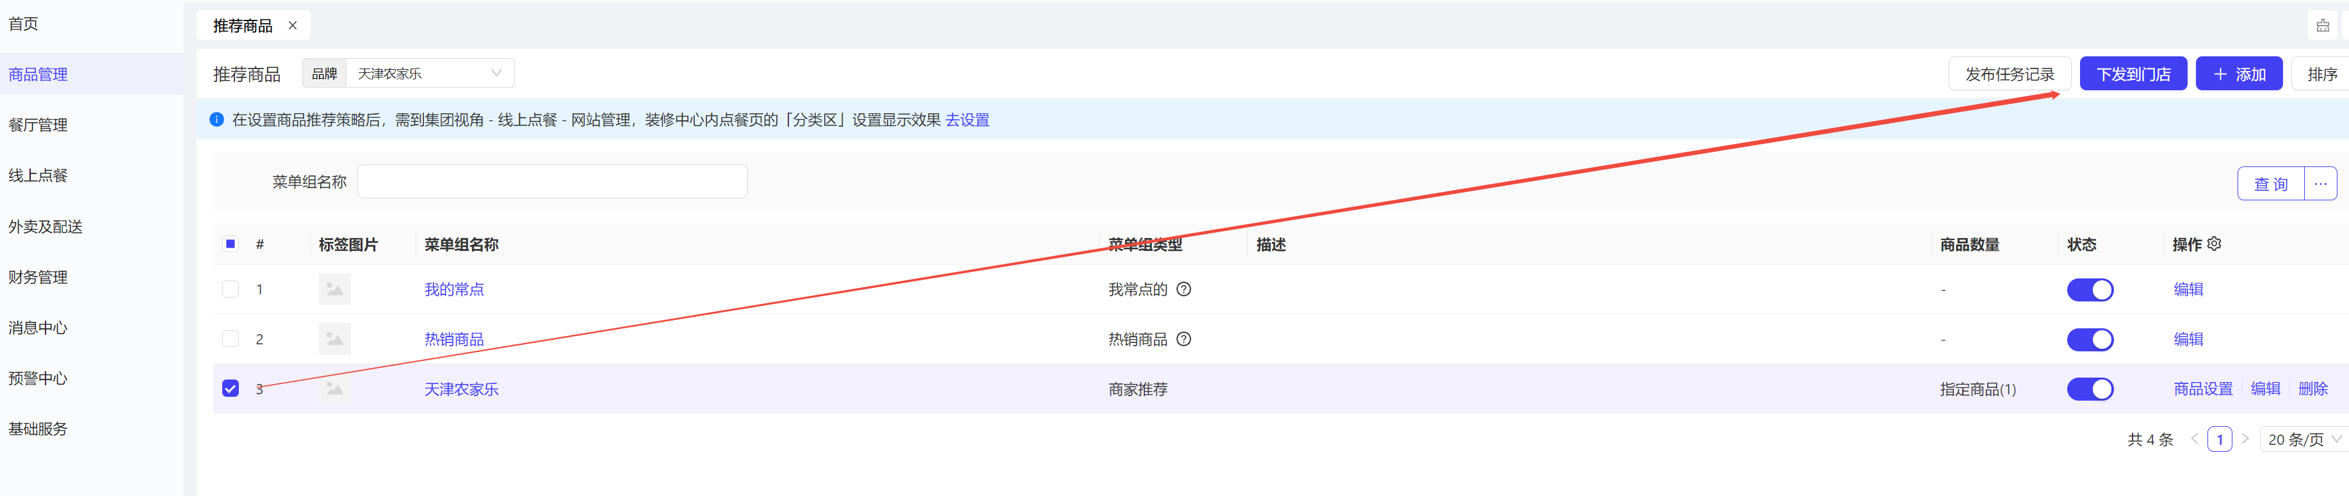Toggle status switch for 热销商品

tap(2089, 339)
